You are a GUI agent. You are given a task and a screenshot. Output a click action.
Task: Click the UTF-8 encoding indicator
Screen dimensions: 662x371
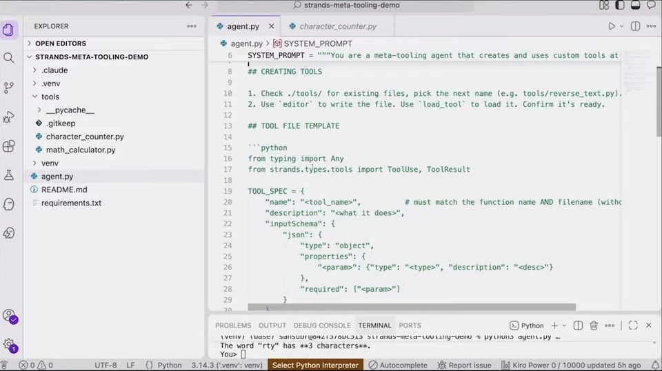[106, 365]
